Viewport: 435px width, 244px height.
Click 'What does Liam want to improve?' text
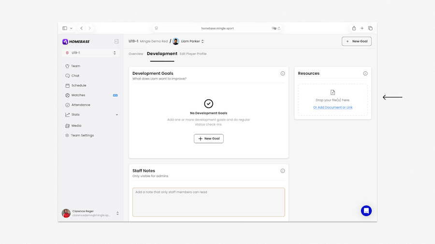tap(159, 79)
